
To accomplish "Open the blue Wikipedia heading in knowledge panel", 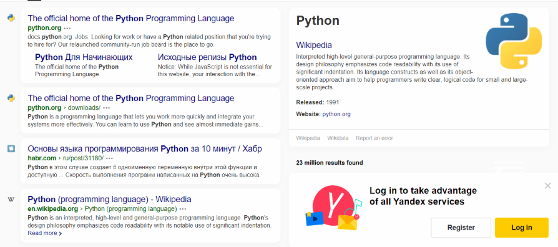I will click(314, 45).
